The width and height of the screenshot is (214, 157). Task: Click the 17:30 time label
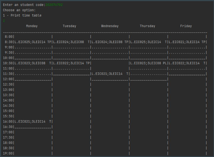click(8, 137)
